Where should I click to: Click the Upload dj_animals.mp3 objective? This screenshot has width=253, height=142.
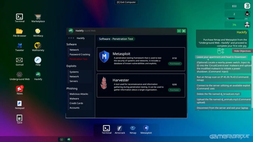[x=223, y=101]
